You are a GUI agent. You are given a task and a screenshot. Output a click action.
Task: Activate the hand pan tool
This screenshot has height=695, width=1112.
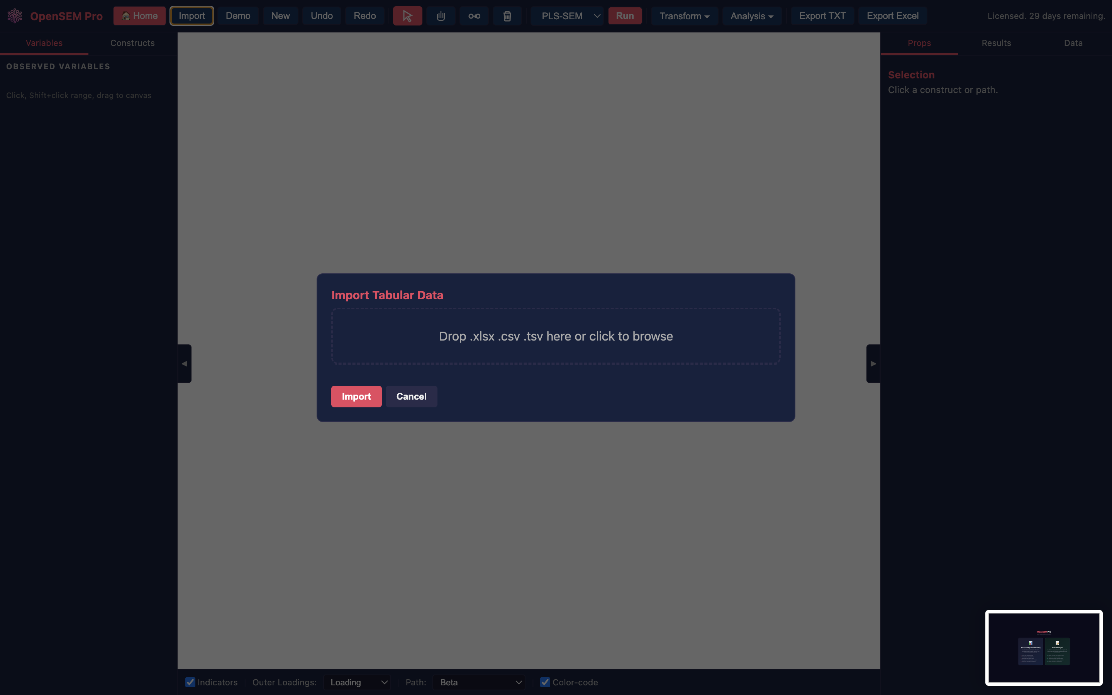click(x=441, y=15)
